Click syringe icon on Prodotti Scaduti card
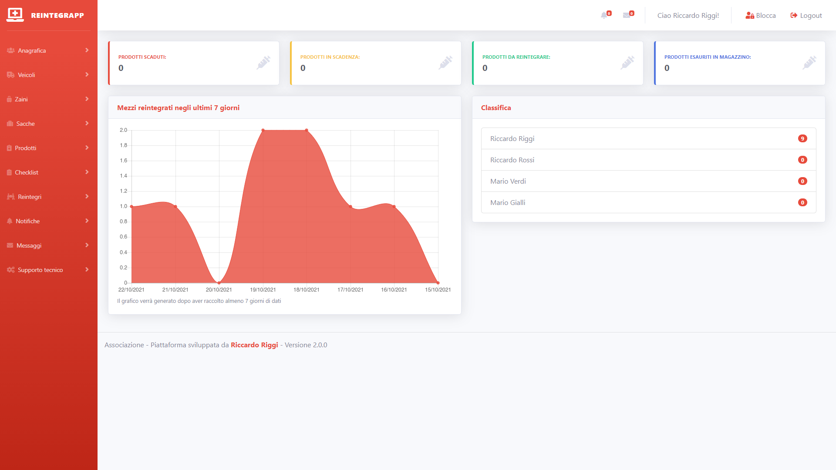Viewport: 836px width, 470px height. [x=263, y=63]
